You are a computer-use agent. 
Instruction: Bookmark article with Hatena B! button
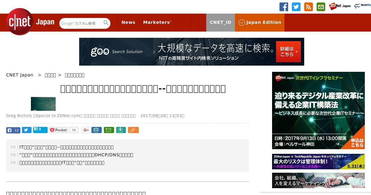40,130
